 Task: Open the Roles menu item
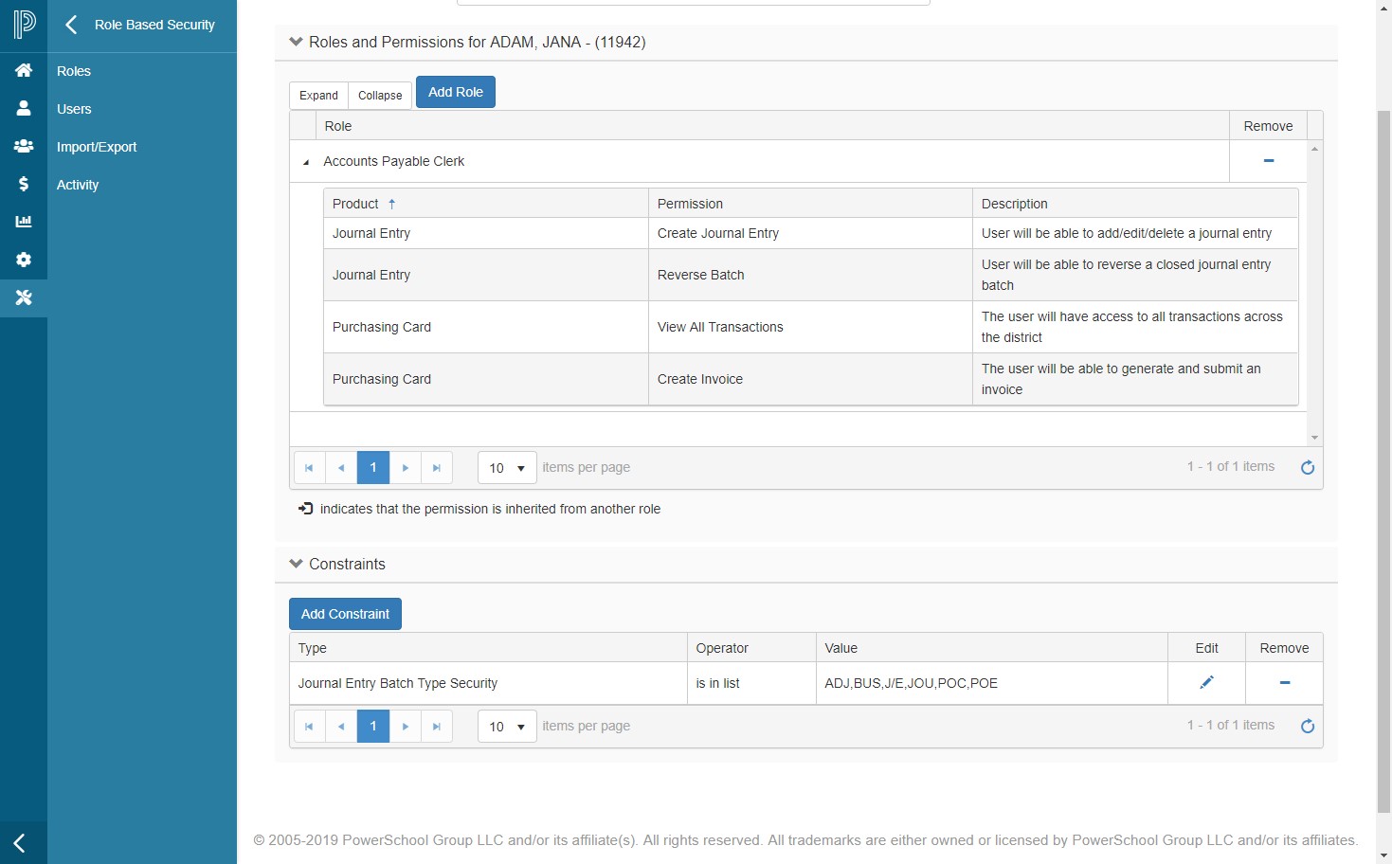74,71
